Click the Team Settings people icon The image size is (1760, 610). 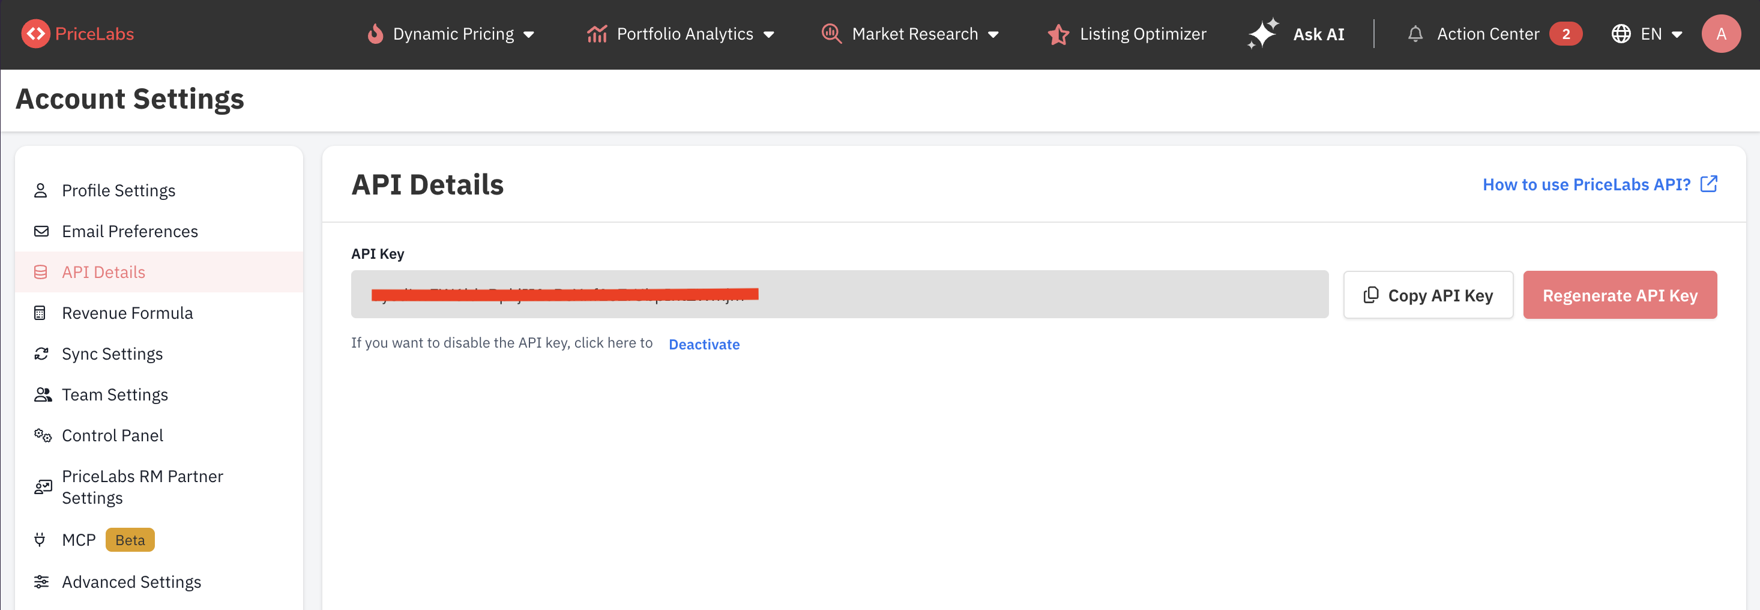pos(43,395)
